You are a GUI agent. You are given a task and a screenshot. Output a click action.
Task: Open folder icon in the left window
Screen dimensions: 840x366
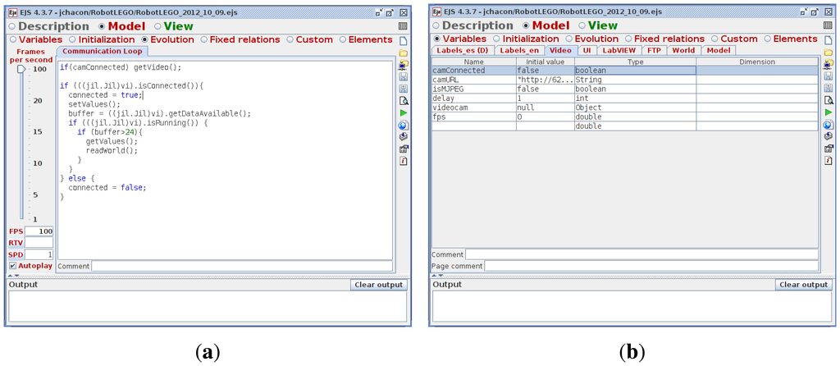pos(404,53)
